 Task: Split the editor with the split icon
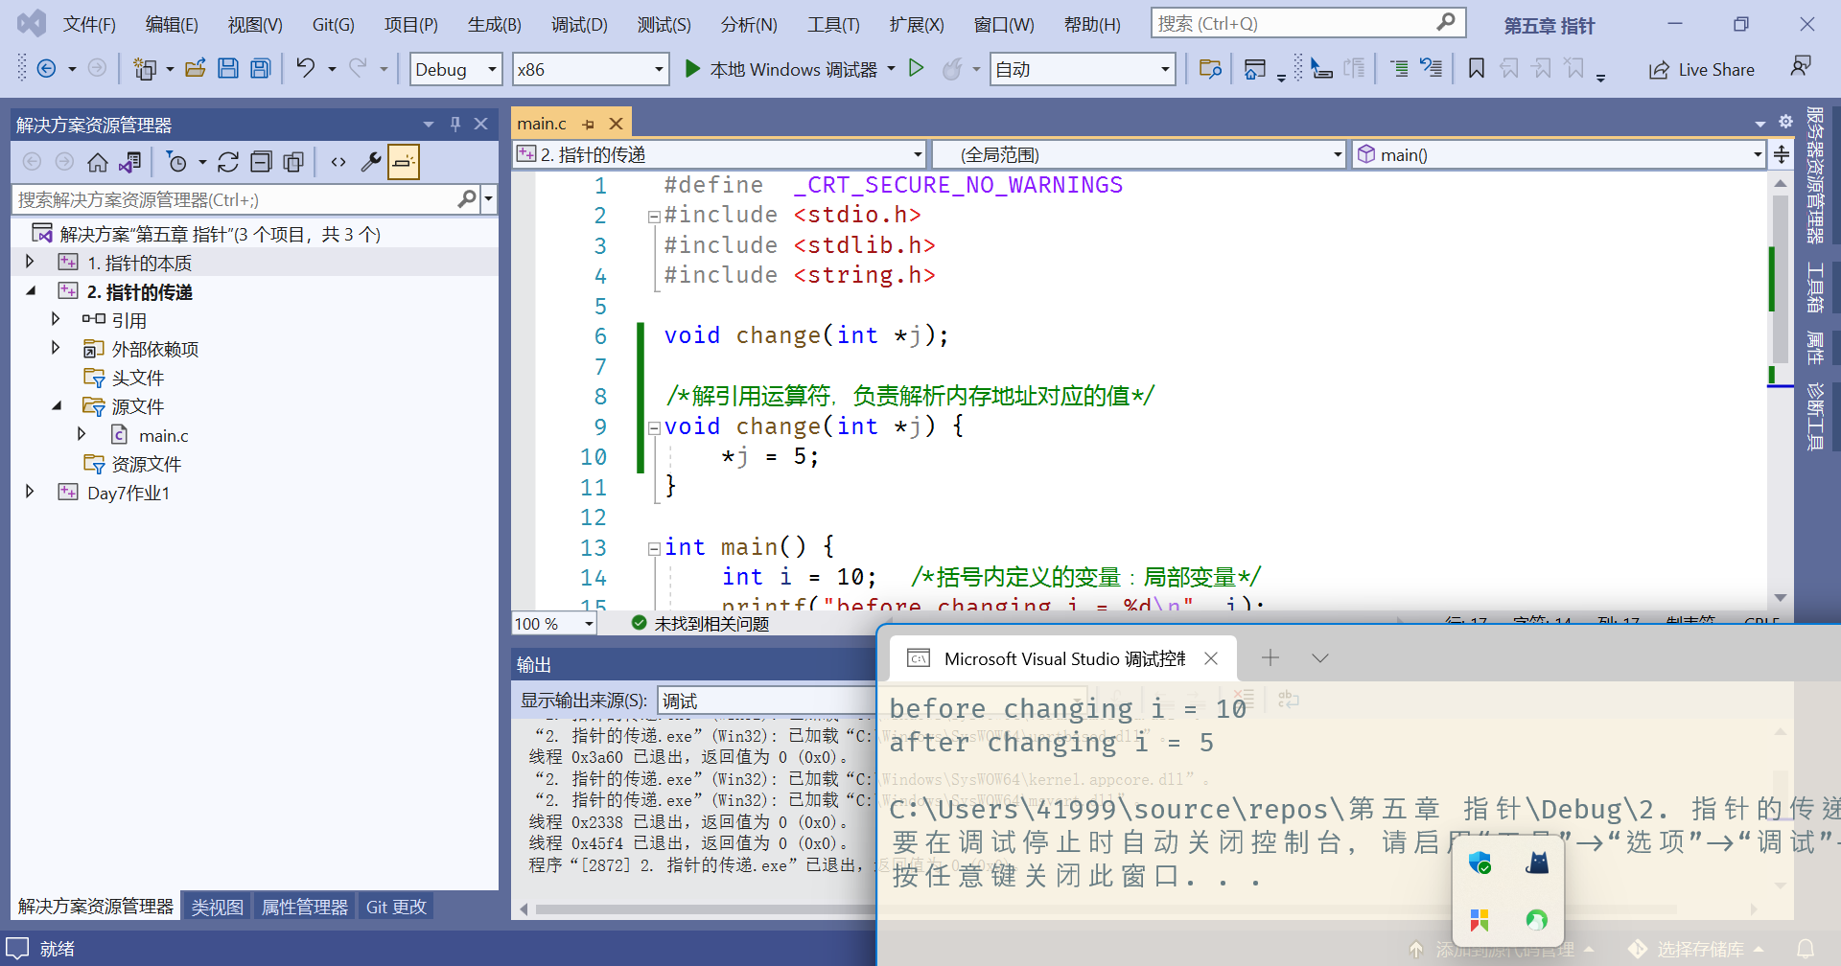click(1782, 154)
